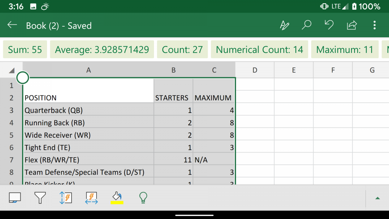Open Tell Me lightbulb
389x219 pixels.
click(143, 198)
